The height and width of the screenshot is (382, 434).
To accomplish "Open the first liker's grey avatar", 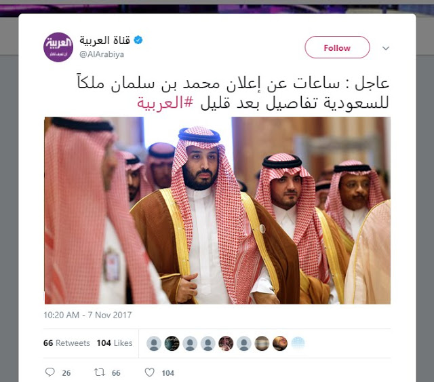I will 154,343.
